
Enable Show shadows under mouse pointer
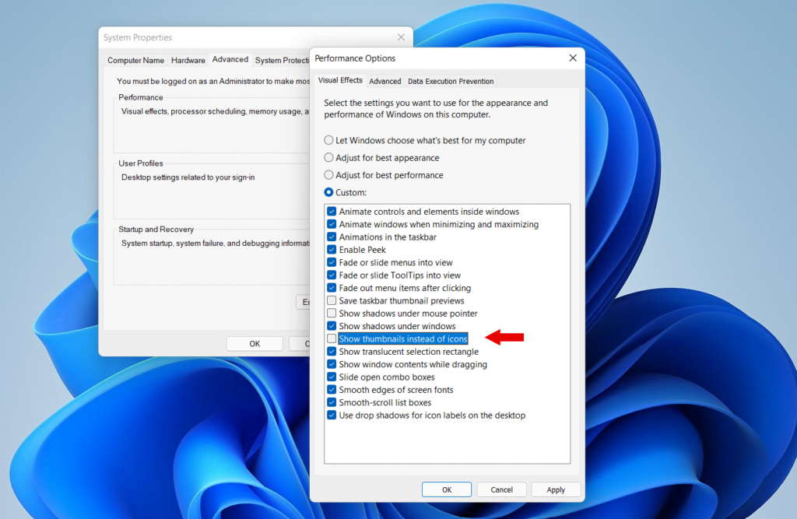point(332,313)
